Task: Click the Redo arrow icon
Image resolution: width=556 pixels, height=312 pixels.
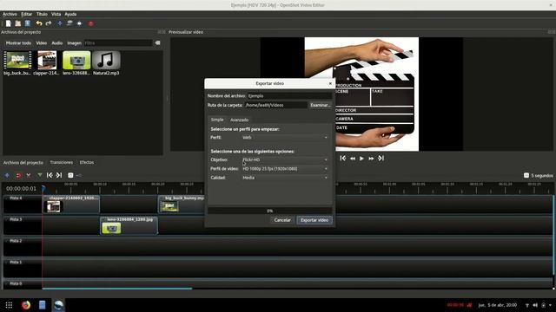Action: click(49, 23)
